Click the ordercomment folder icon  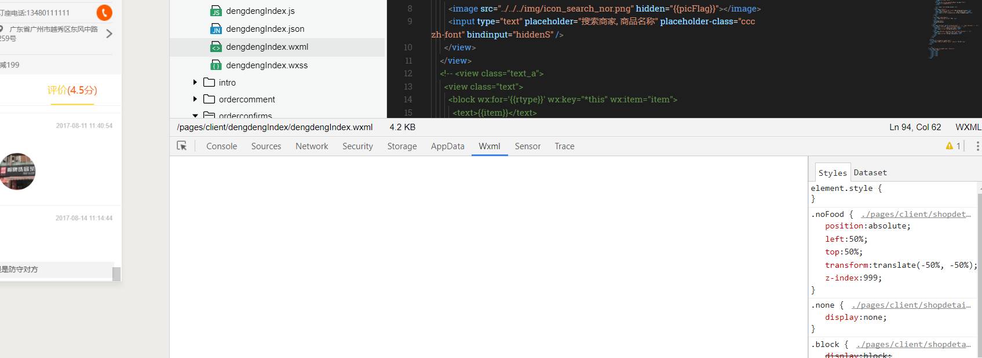point(209,99)
